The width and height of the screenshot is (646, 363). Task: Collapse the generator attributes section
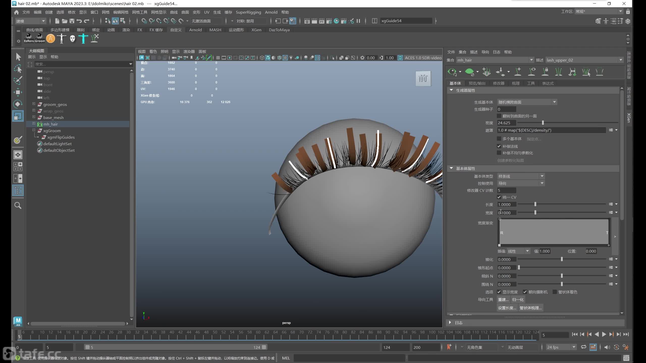451,90
